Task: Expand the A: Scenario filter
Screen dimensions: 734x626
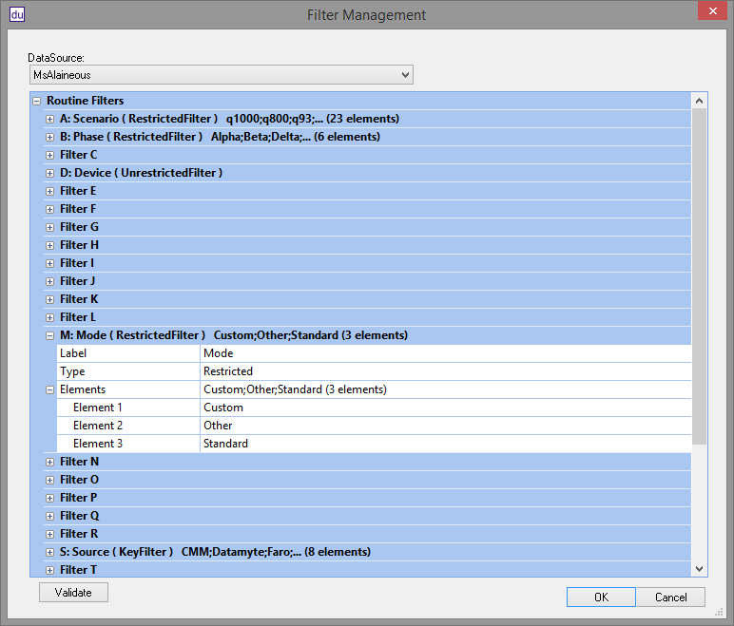Action: (x=49, y=119)
